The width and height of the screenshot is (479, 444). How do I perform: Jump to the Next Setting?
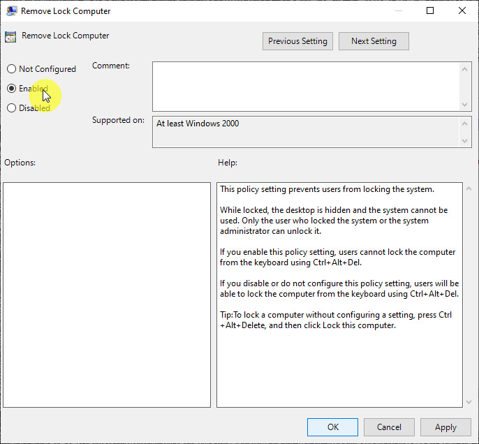[x=374, y=41]
